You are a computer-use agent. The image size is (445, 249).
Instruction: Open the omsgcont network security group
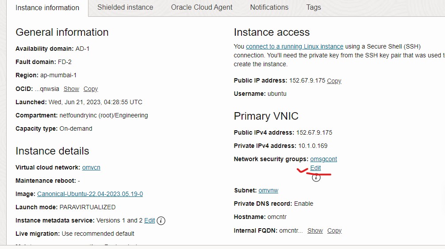(x=323, y=159)
